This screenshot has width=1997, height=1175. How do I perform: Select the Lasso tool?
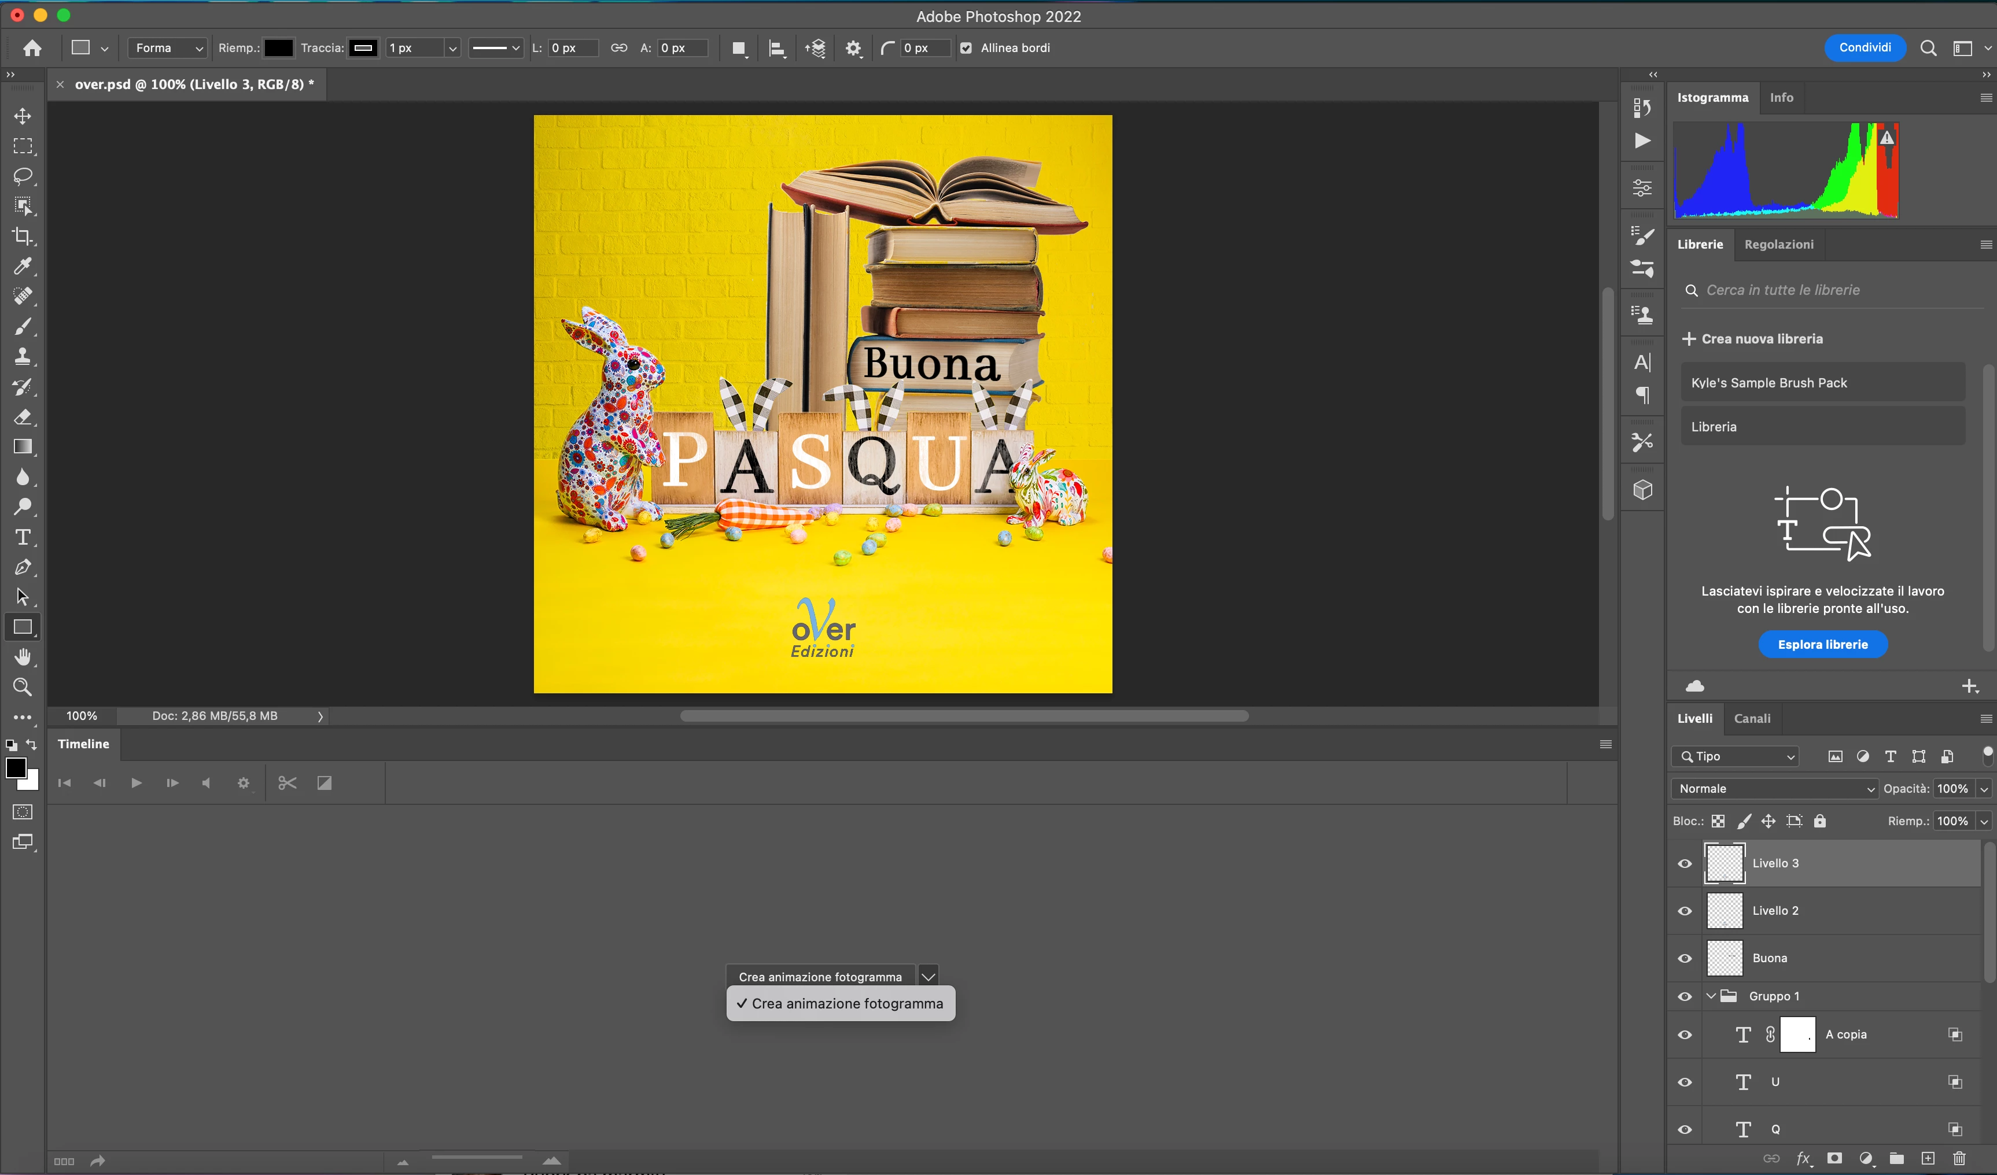coord(22,176)
